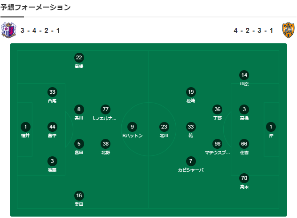Open the 予想フォーメーション tab heading
The image size is (297, 218).
35,8
